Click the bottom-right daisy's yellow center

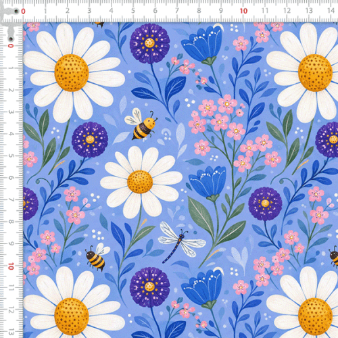pyautogui.click(x=315, y=316)
